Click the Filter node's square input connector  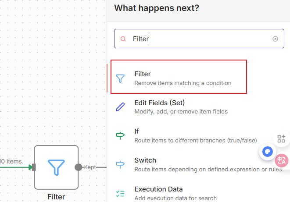click(34, 167)
